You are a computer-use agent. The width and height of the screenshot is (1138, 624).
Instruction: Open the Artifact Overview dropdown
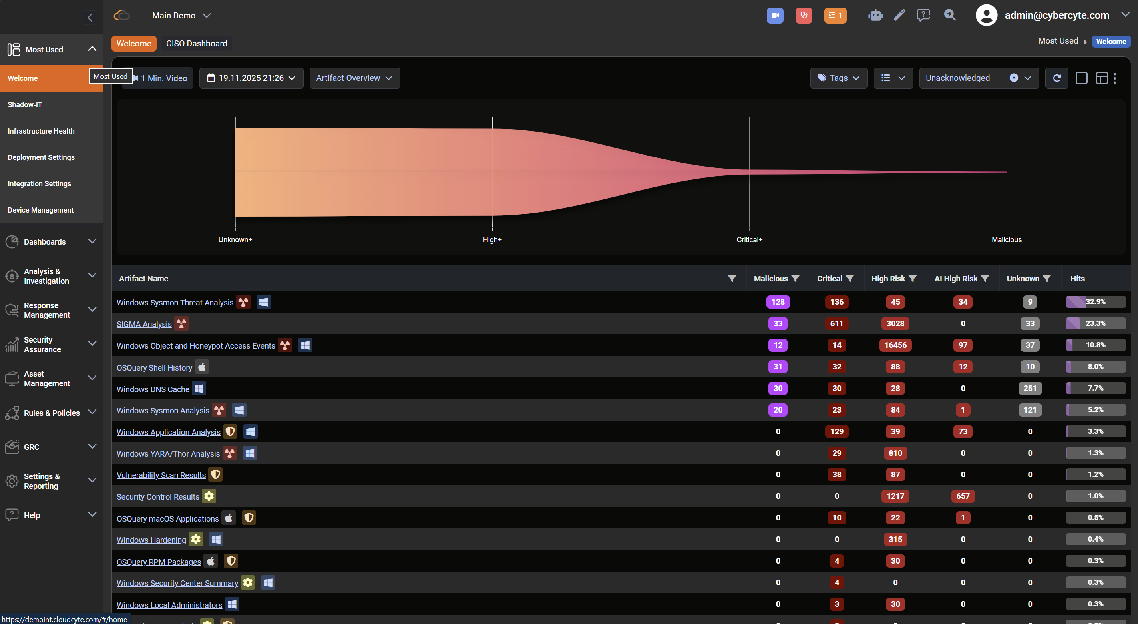[x=354, y=78]
